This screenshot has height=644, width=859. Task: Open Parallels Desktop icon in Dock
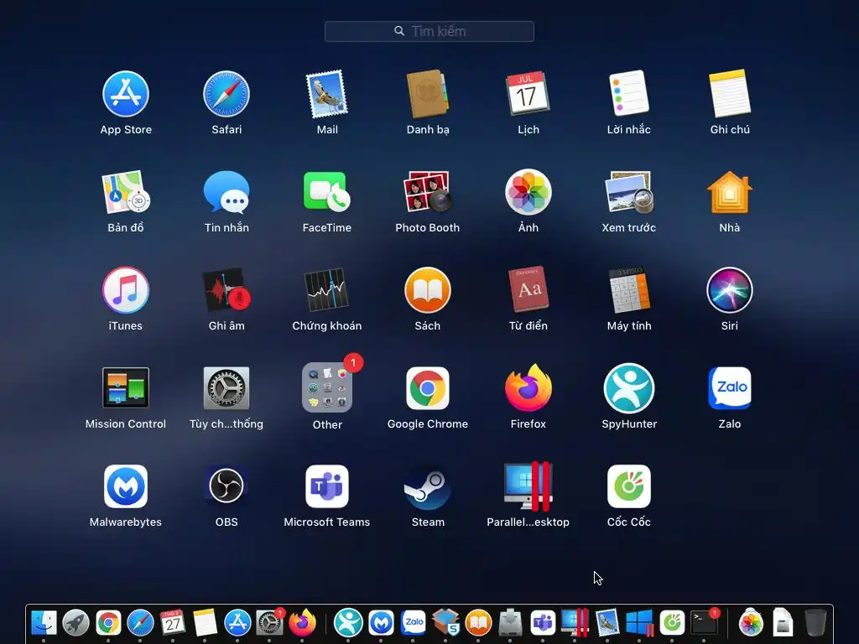[575, 623]
